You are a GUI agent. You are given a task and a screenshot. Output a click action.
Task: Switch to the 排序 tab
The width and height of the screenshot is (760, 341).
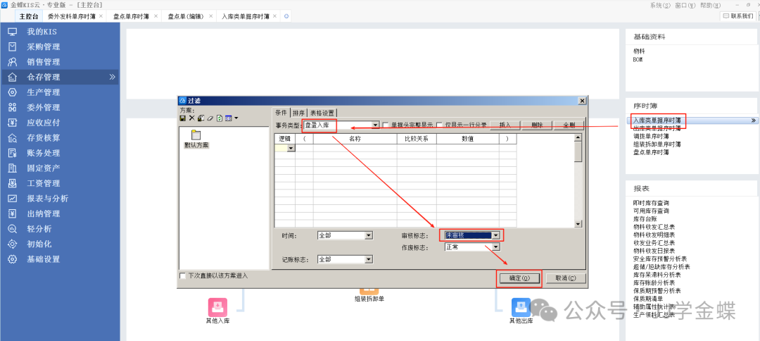298,112
